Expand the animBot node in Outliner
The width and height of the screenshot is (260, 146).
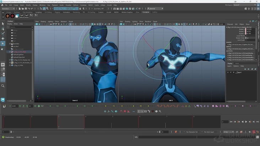10,44
